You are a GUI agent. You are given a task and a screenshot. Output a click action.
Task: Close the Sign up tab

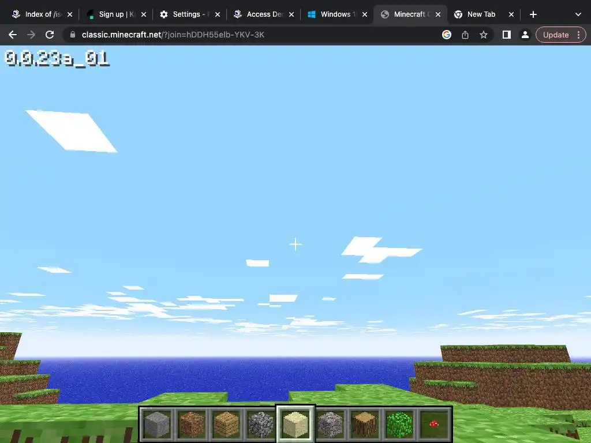[x=144, y=14]
